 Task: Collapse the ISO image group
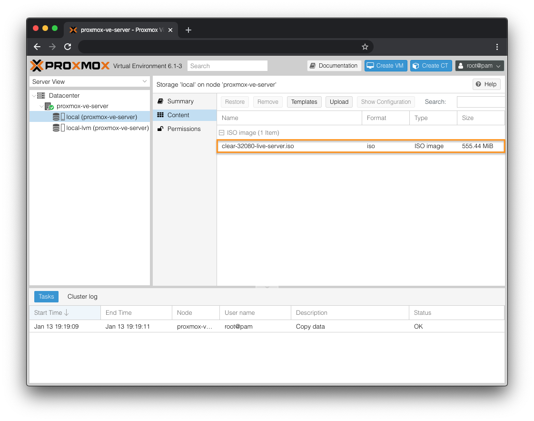[x=221, y=132]
